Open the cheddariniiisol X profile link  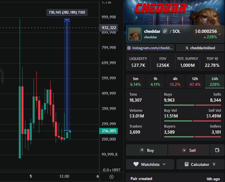click(200, 48)
